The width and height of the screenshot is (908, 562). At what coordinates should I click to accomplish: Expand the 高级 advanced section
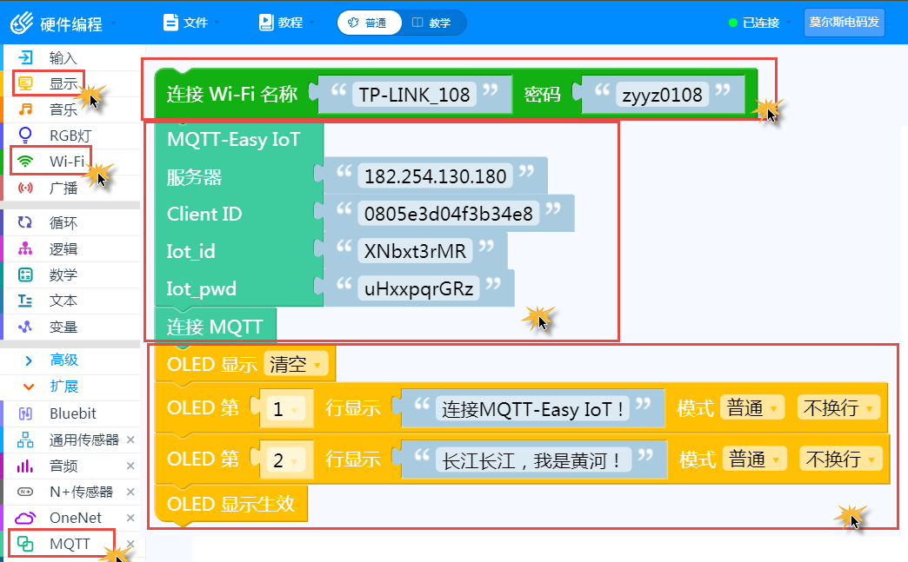[63, 360]
